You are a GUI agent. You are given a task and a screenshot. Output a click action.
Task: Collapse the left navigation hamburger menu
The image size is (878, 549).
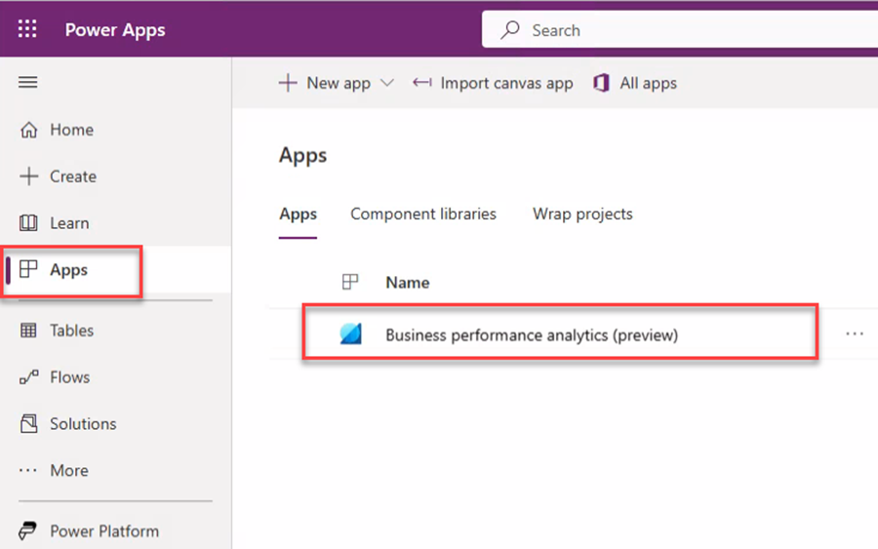pos(28,82)
